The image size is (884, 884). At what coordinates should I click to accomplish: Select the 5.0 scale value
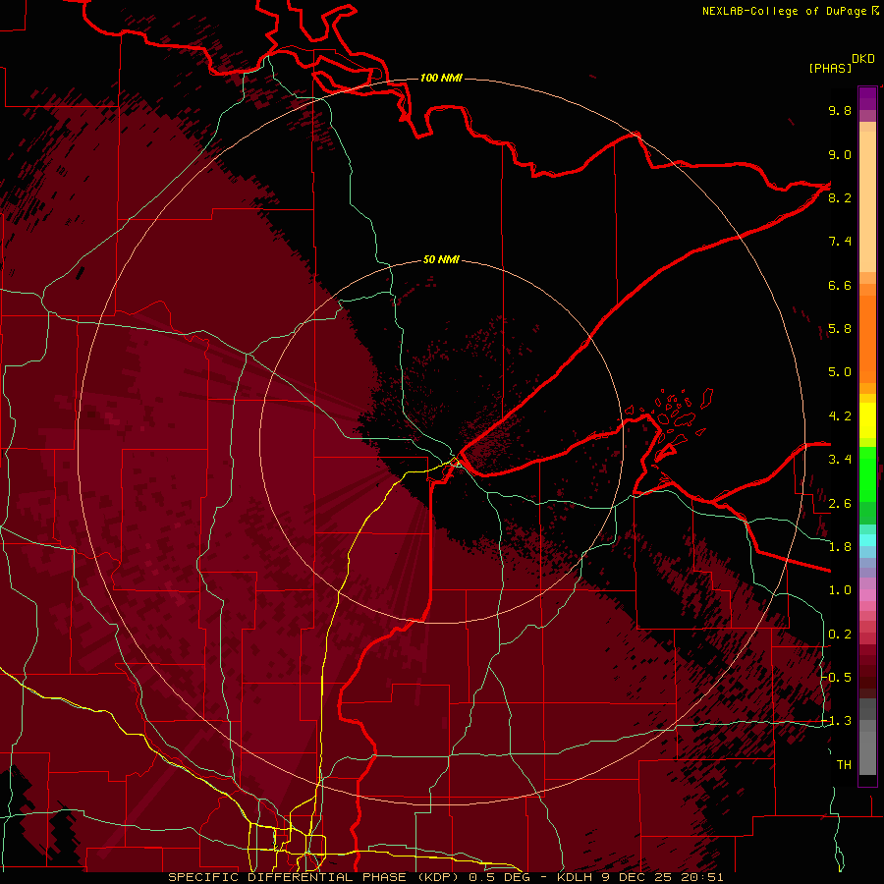pos(840,372)
